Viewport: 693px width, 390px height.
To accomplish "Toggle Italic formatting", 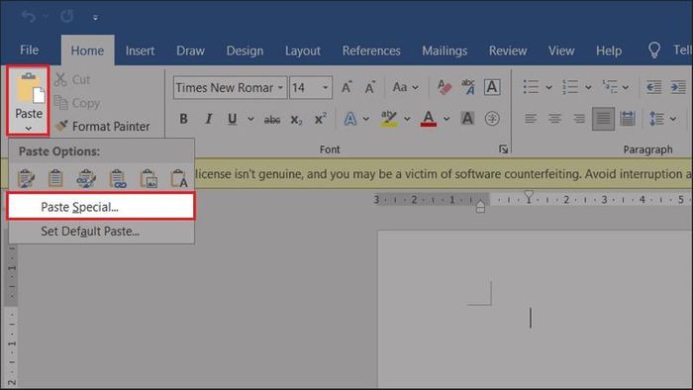I will [208, 119].
